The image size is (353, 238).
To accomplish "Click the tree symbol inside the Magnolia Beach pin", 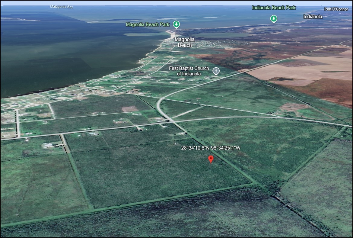I will 176,24.
